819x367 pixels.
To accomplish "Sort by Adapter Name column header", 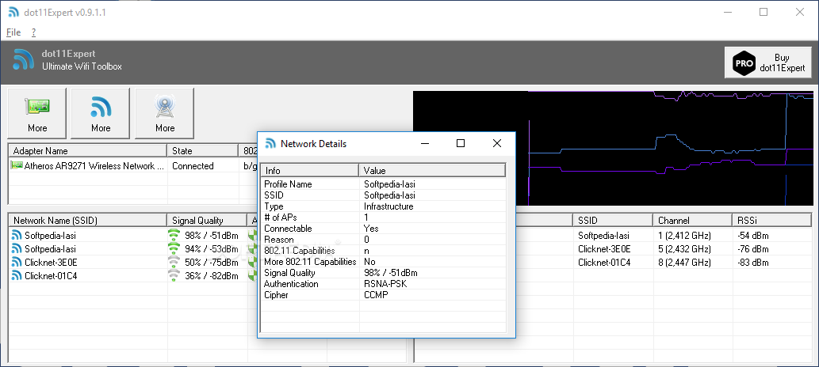I will (88, 150).
